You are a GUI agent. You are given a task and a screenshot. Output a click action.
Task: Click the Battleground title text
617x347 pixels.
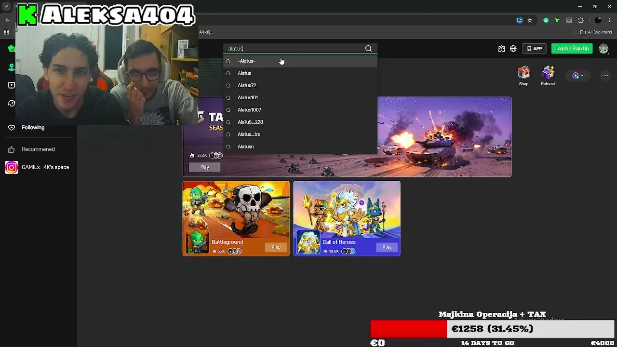click(x=228, y=242)
